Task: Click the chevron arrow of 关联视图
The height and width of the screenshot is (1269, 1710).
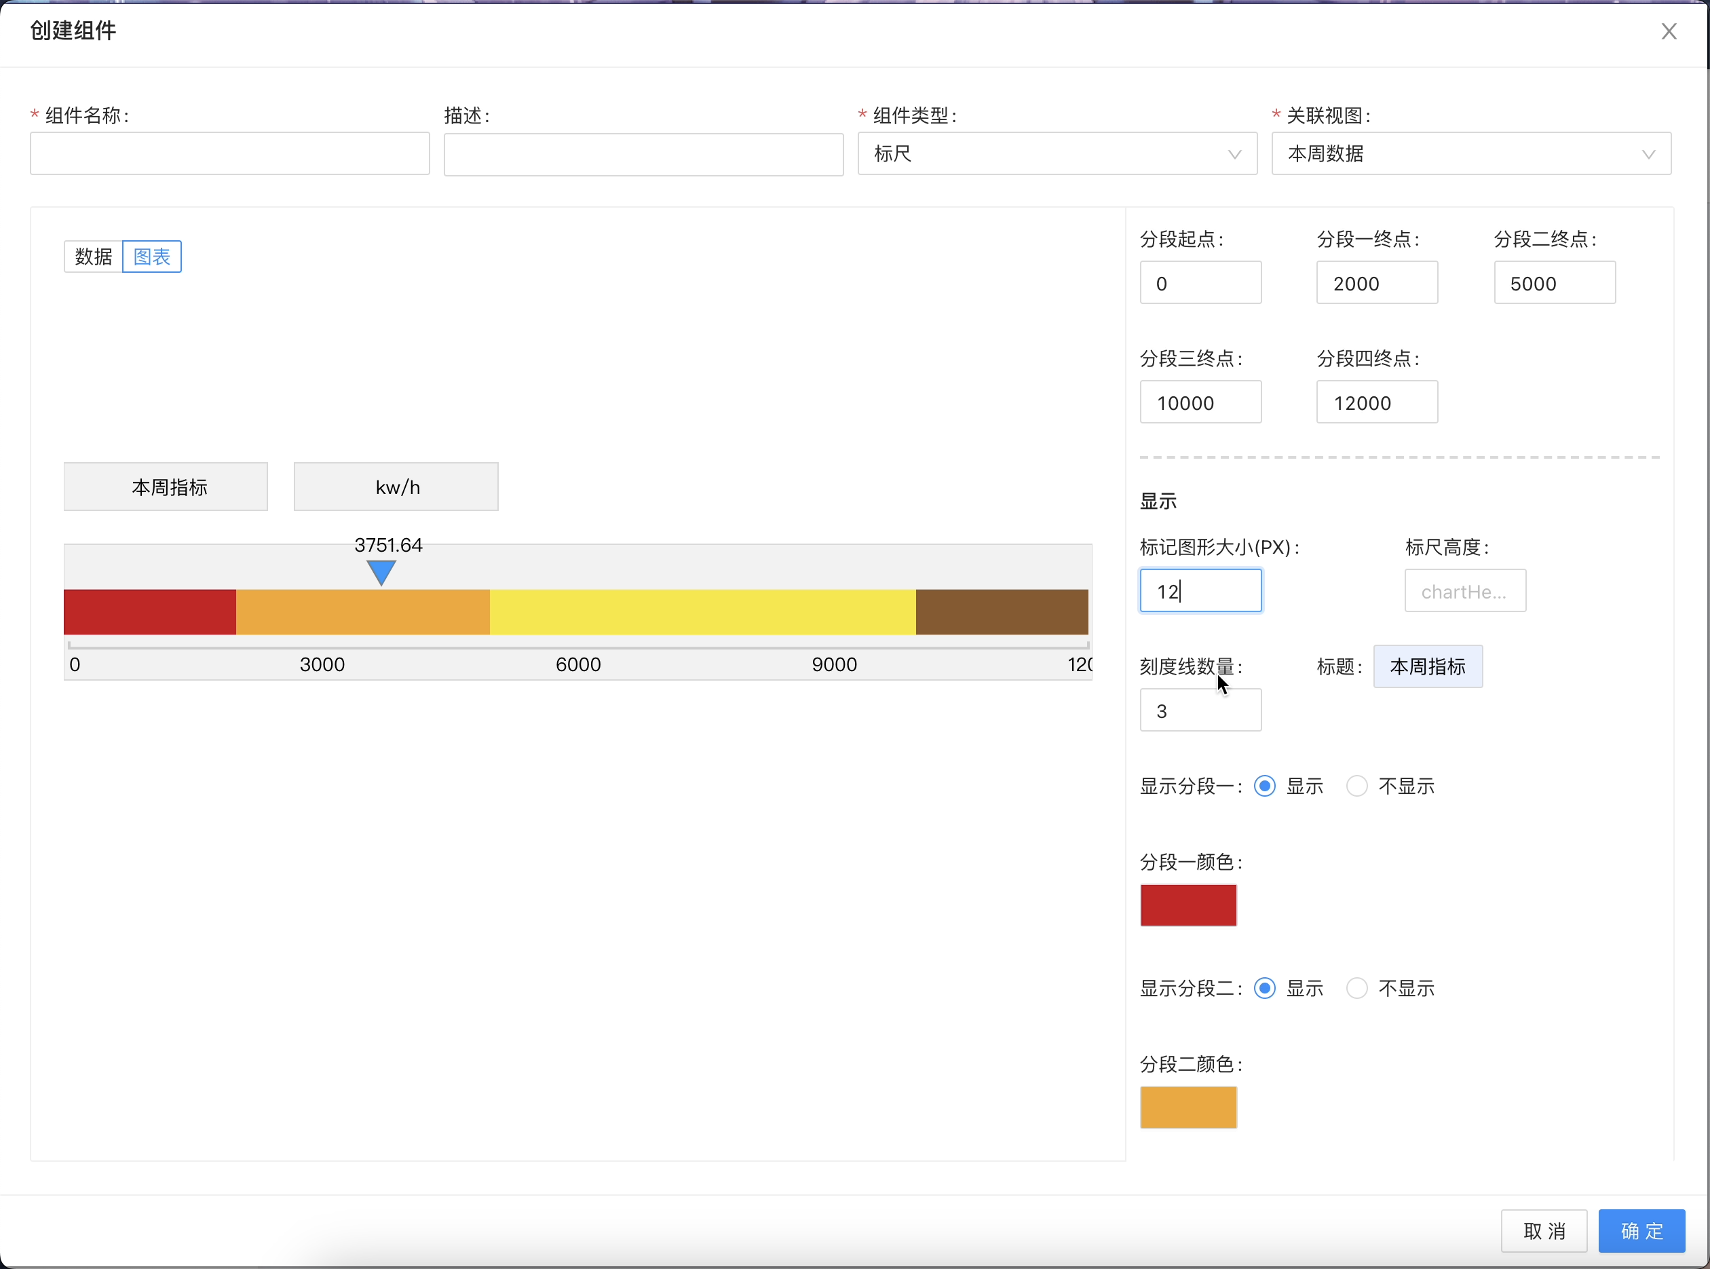Action: [1648, 155]
